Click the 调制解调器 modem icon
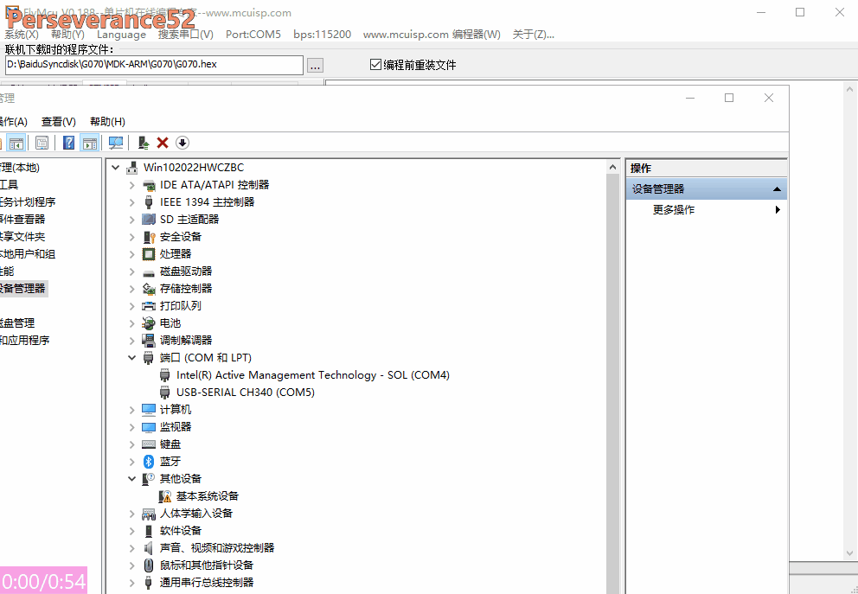The width and height of the screenshot is (858, 594). [149, 341]
